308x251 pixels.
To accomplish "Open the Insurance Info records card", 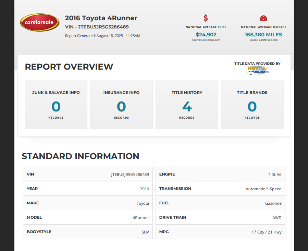I will pyautogui.click(x=121, y=105).
